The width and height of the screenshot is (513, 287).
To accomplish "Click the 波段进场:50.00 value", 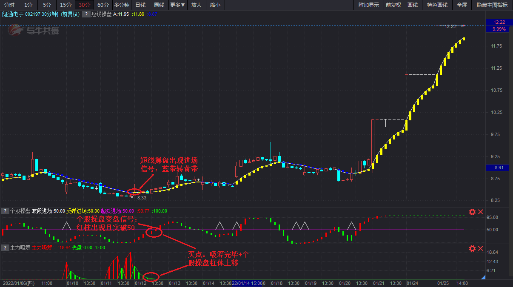I will (48, 211).
